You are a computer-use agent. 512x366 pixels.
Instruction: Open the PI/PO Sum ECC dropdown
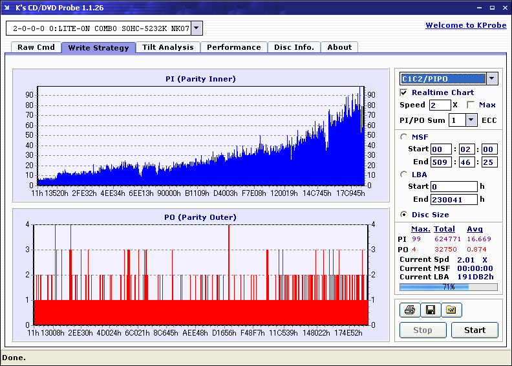pyautogui.click(x=471, y=120)
